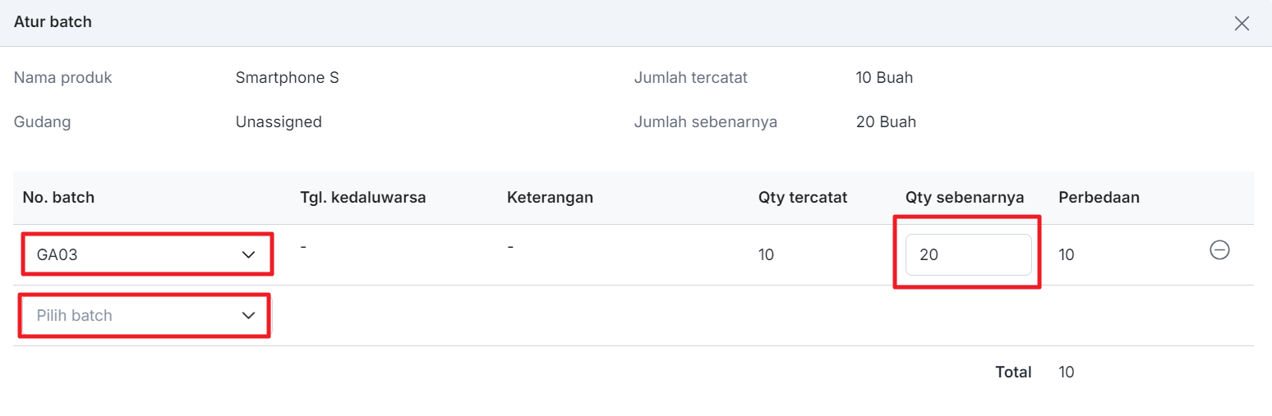Image resolution: width=1272 pixels, height=416 pixels.
Task: Click the Qty sebenarnya input showing 20
Action: (967, 255)
